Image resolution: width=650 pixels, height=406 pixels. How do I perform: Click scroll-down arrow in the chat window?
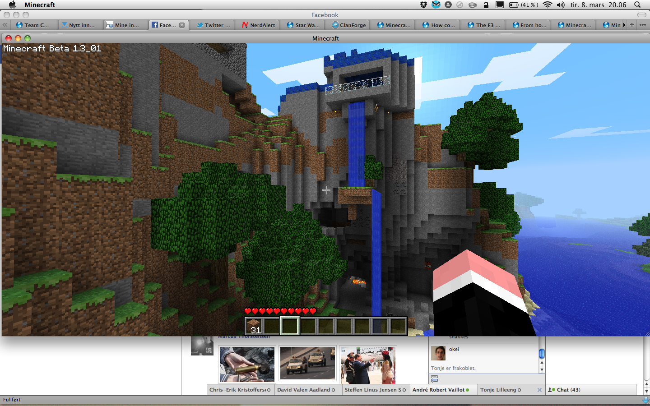pyautogui.click(x=542, y=369)
